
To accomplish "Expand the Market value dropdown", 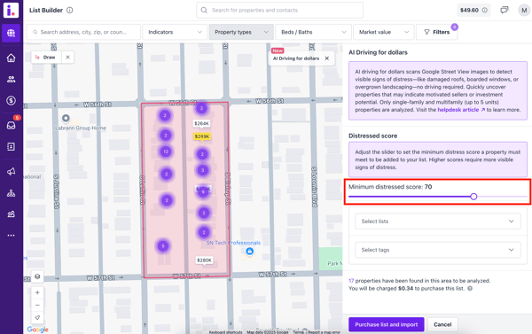I will [384, 32].
